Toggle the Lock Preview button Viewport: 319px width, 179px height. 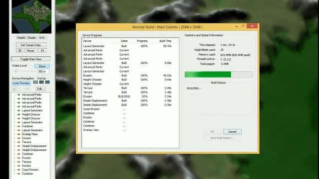pos(21,83)
